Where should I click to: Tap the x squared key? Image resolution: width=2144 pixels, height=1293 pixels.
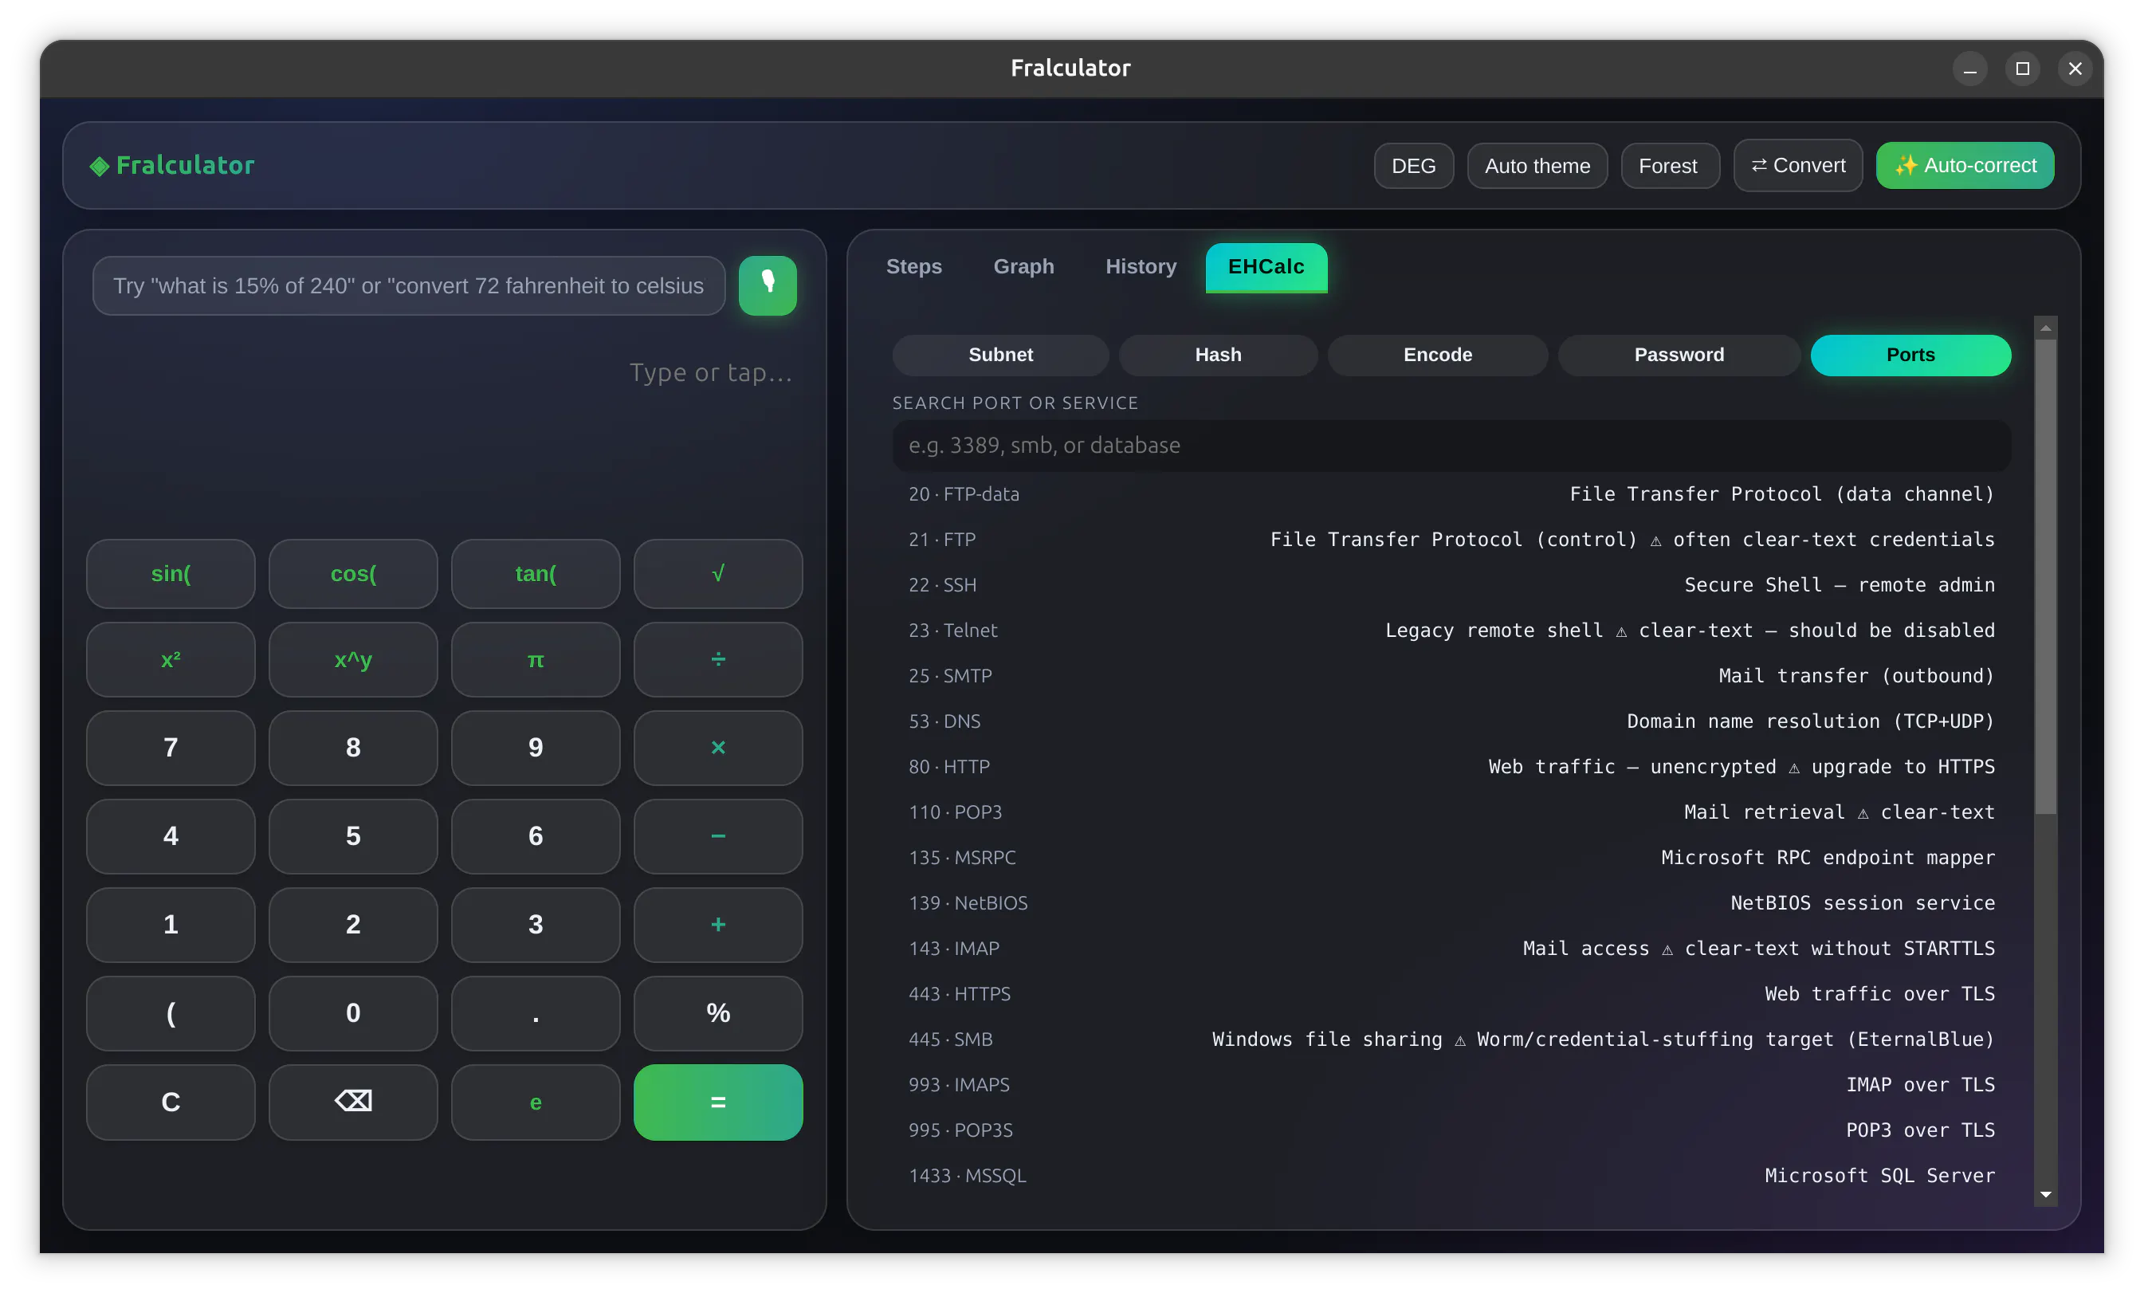tap(171, 659)
